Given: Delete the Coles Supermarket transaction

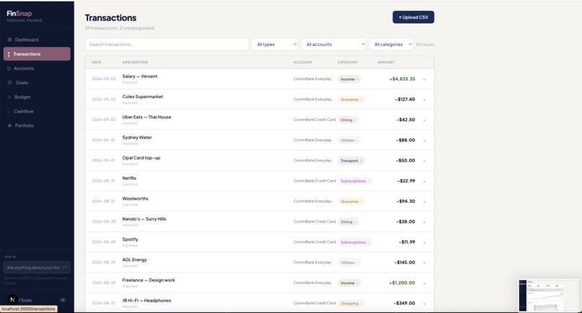Looking at the screenshot, I should (425, 100).
